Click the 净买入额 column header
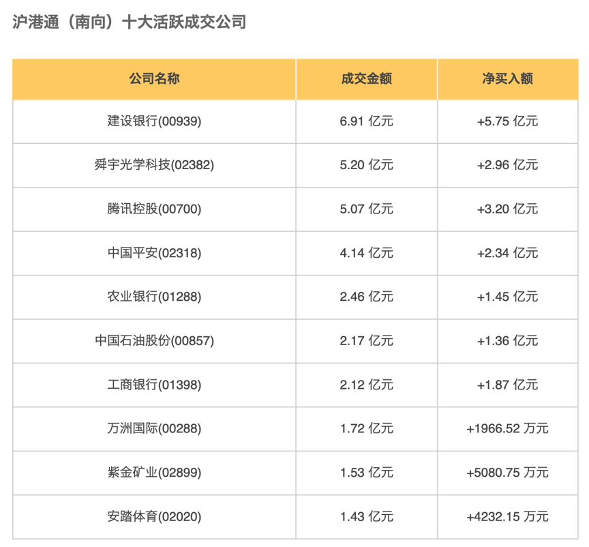 click(x=507, y=78)
